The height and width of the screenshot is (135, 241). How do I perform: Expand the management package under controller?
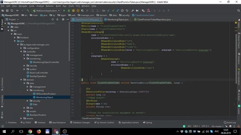[24, 55]
